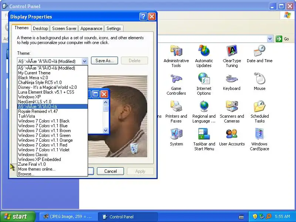Click the preview window scrollbar up arrow
Viewport: 296px width, 222px height.
(x=106, y=102)
